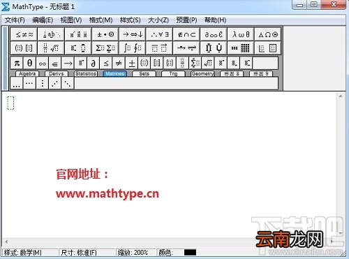The image size is (349, 259).
Task: Open the operator symbols palette (± • ⊗)
Action: [x=105, y=35]
